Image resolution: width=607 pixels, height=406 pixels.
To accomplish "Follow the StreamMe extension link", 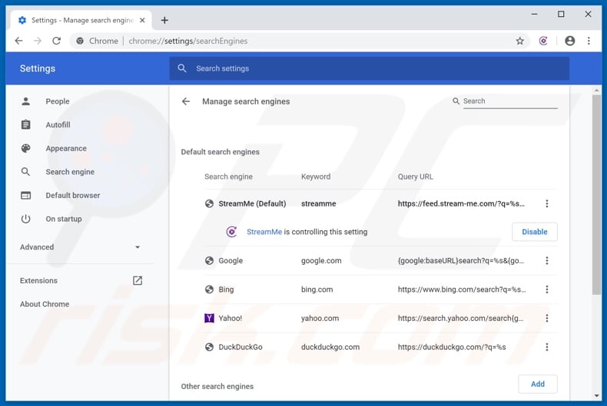I will (264, 232).
